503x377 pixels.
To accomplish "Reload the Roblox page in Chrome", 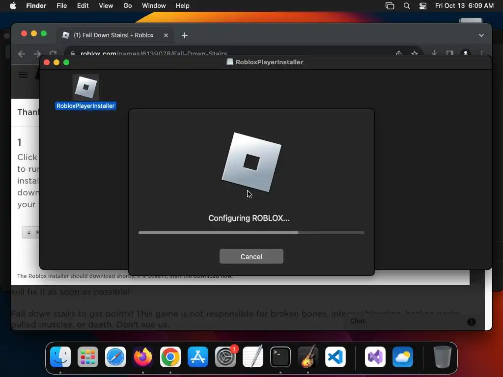I will coord(53,53).
